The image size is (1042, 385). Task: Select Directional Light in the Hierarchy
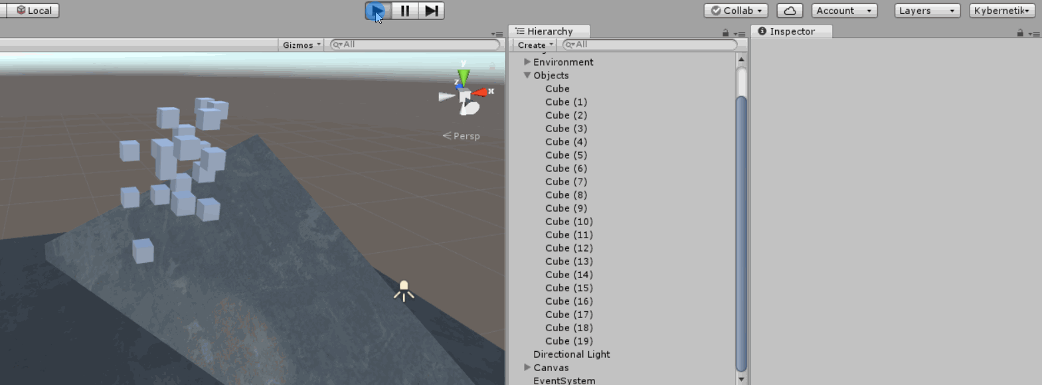pos(571,354)
